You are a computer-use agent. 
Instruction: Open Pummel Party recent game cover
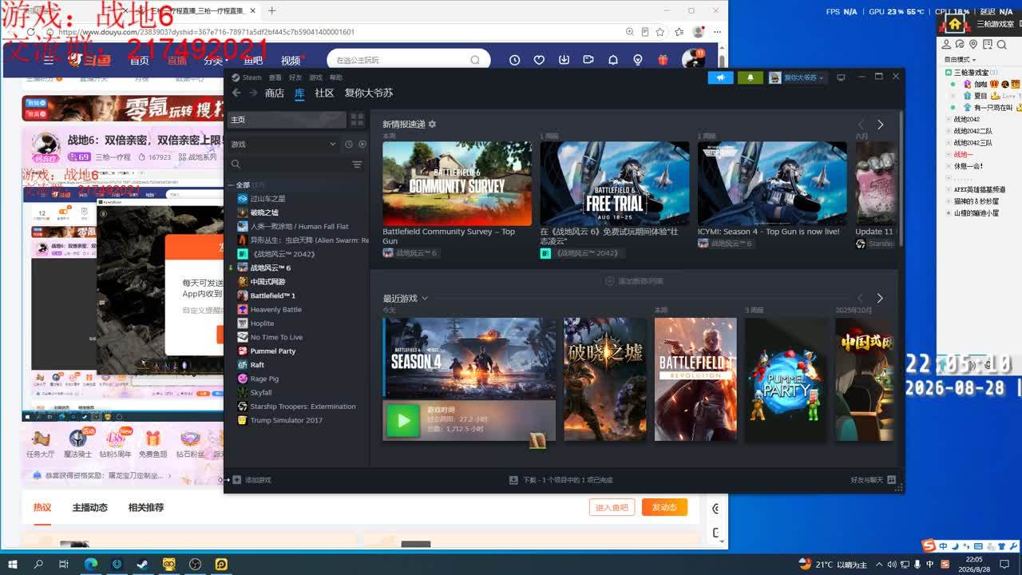click(x=786, y=379)
